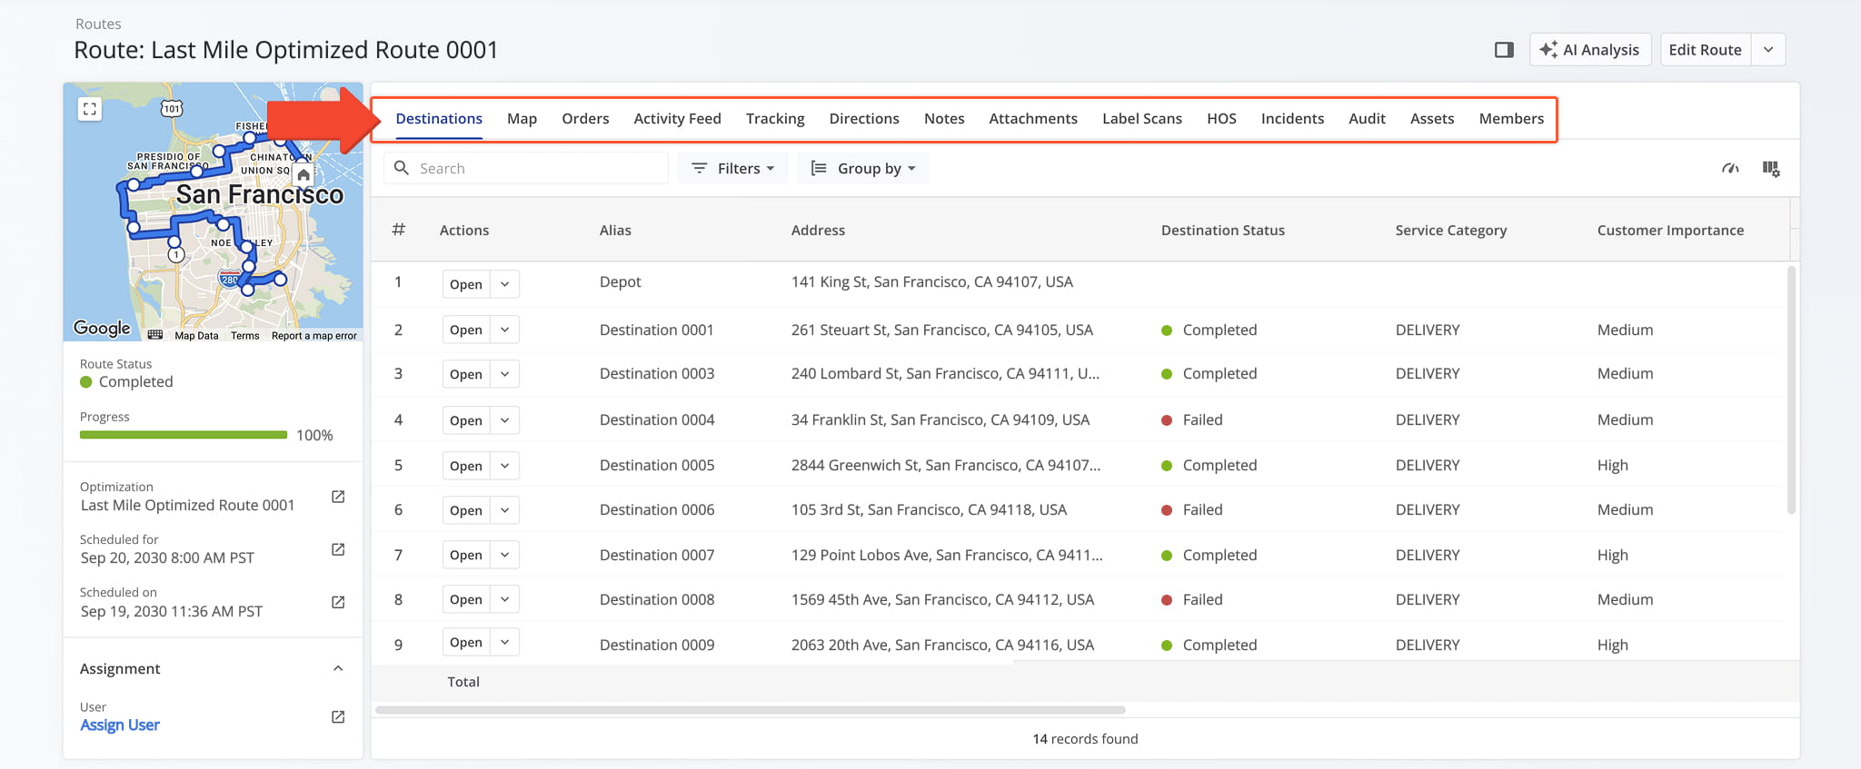Viewport: 1861px width, 769px height.
Task: Click the home depot marker on map
Action: (x=304, y=174)
